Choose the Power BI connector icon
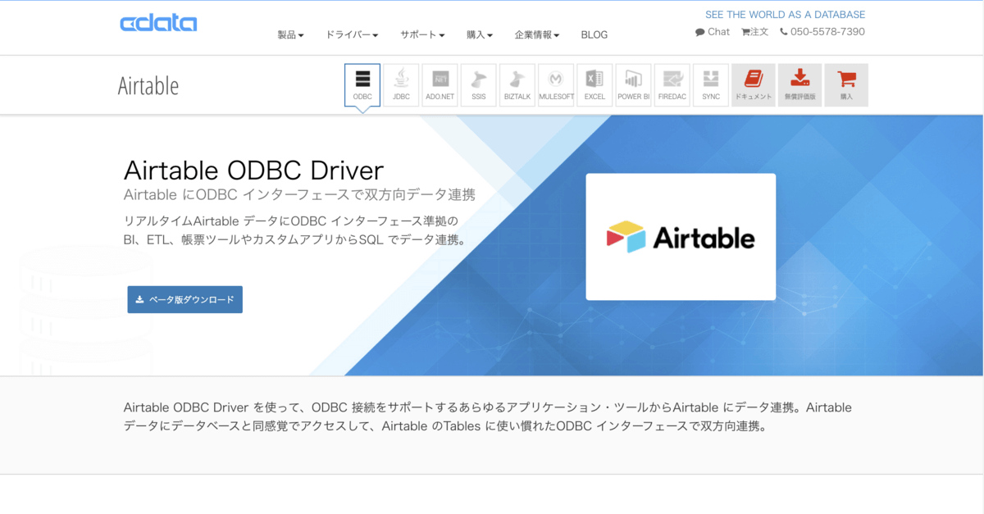Screen dimensions: 984x514 (633, 85)
